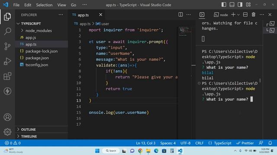Viewport: 277px width, 155px height.
Task: Toggle the Primary Side Bar layout button
Action: [224, 5]
